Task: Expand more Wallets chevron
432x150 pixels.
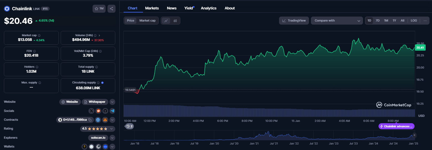Action: click(x=112, y=147)
